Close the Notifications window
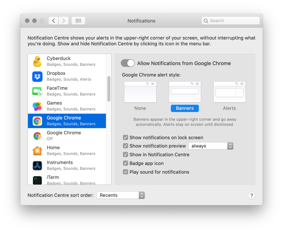Screen dimensions: 283x232 (27, 21)
